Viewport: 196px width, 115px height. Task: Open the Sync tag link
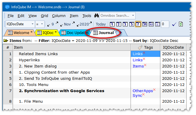pyautogui.click(x=137, y=96)
